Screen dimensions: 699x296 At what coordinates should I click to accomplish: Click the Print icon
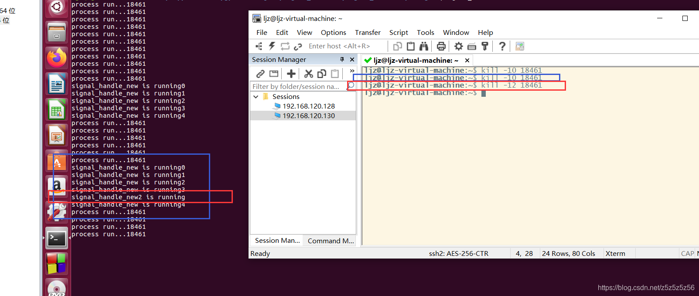[x=441, y=46]
